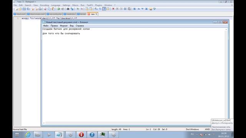Open Opera browser from taskbar
Image resolution: width=246 pixels, height=138 pixels.
click(81, 135)
